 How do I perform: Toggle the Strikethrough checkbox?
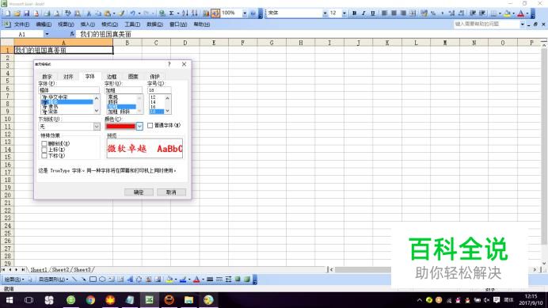pyautogui.click(x=44, y=143)
